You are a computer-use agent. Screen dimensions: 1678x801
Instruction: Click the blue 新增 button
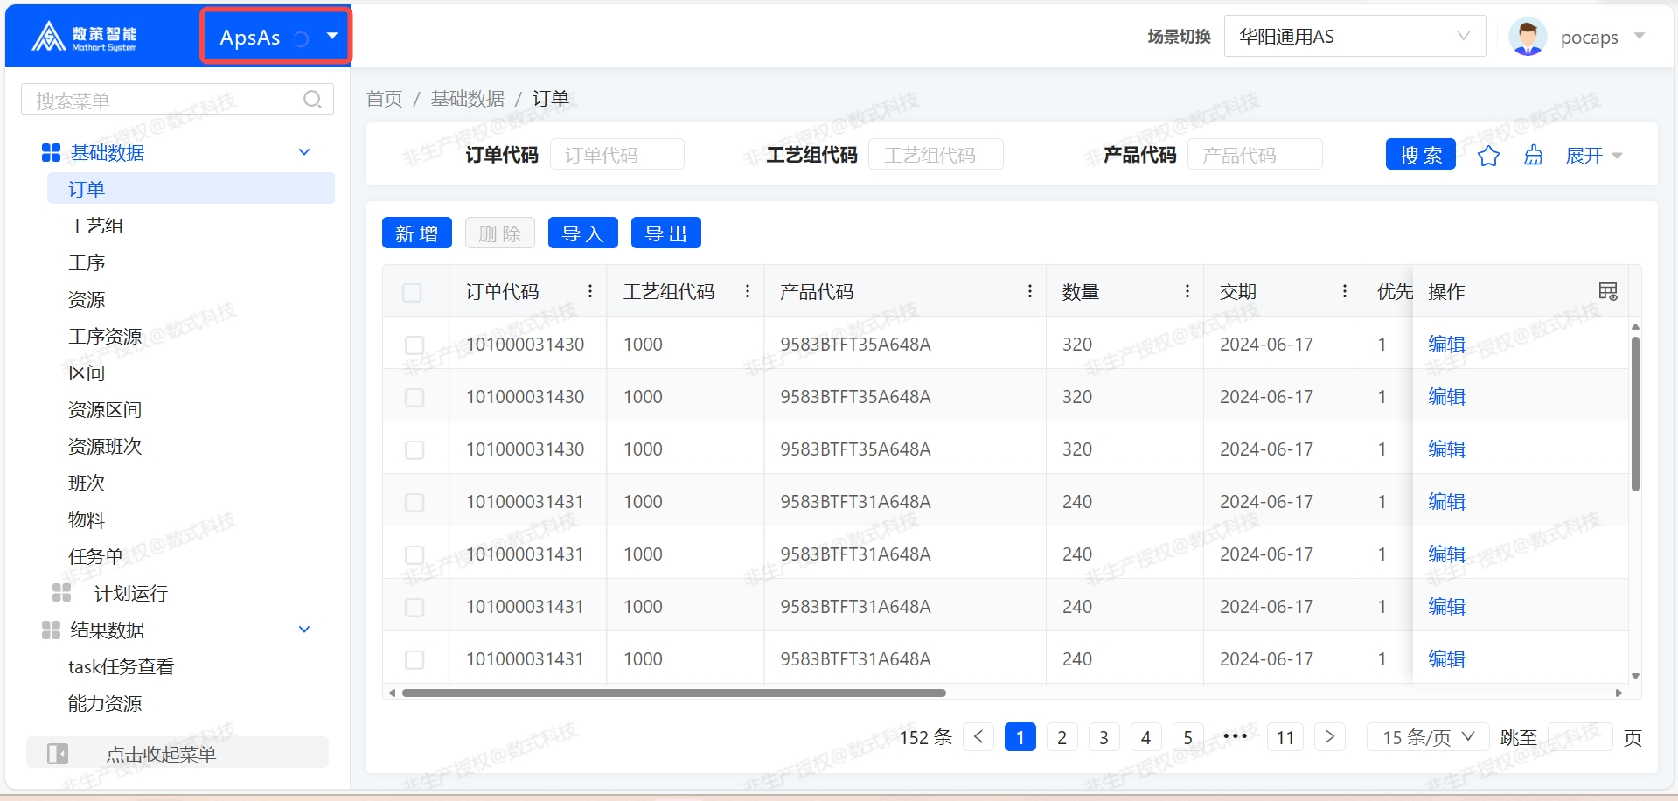[416, 233]
